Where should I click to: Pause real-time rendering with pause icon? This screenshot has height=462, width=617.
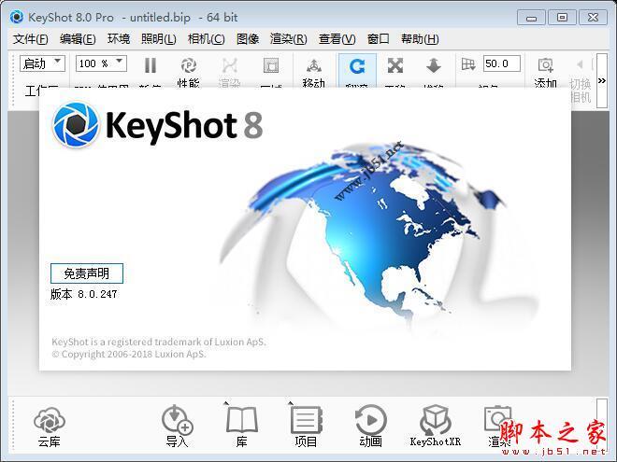[x=151, y=65]
